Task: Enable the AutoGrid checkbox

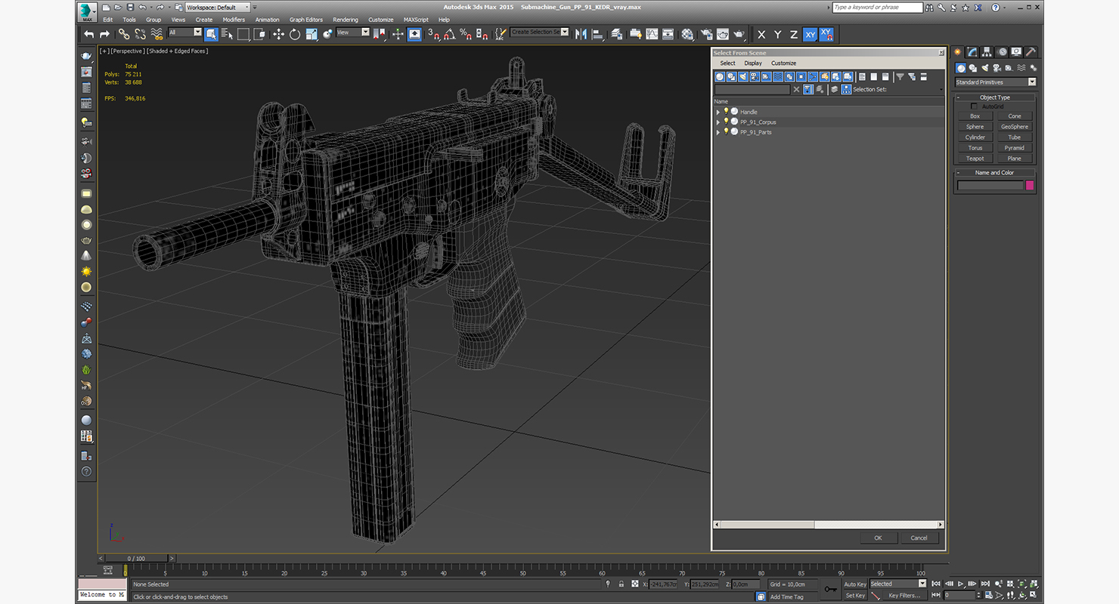Action: (x=975, y=106)
